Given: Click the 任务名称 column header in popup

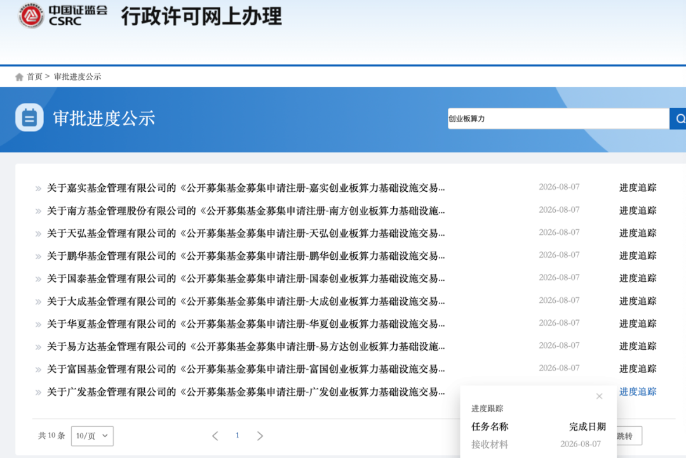Looking at the screenshot, I should (490, 426).
